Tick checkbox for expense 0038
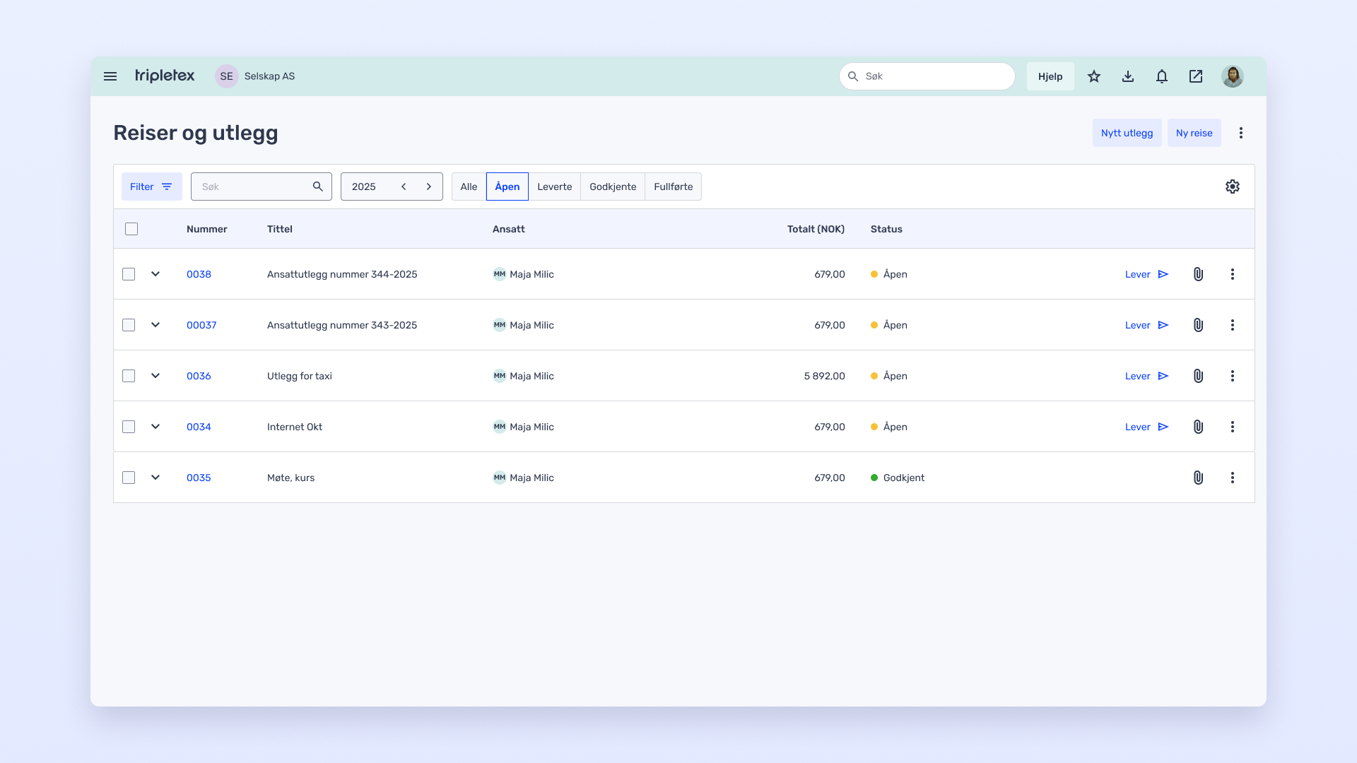 tap(129, 274)
